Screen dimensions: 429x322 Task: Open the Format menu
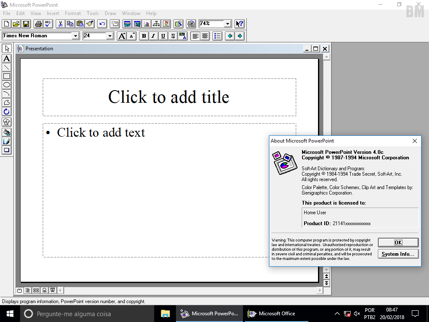pyautogui.click(x=73, y=13)
